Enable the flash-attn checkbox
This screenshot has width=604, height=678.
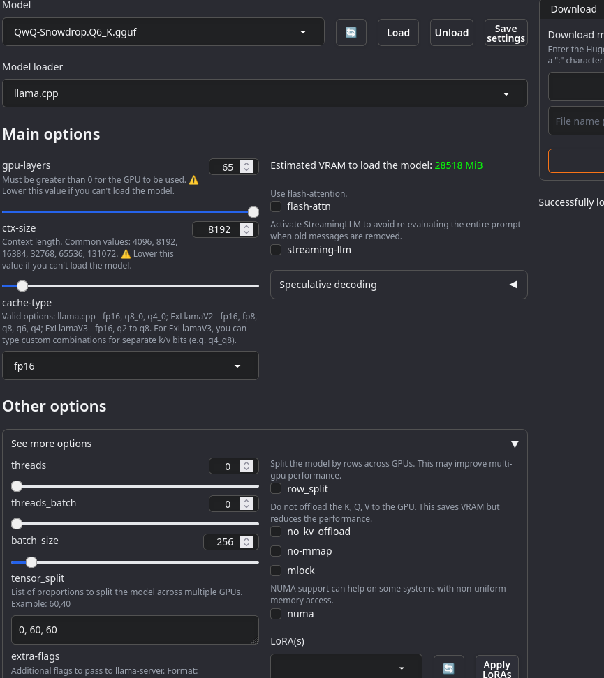276,206
